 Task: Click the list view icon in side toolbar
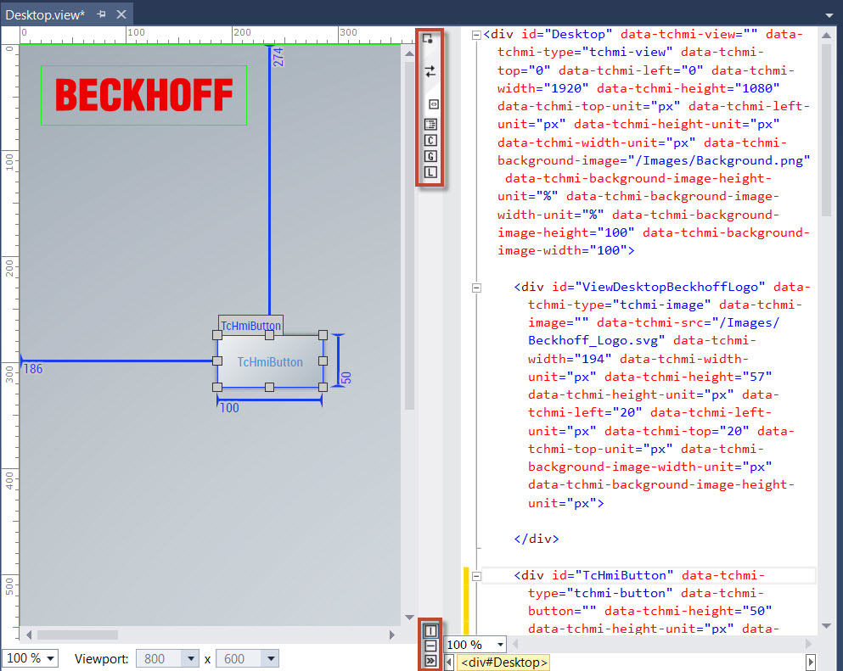(x=430, y=125)
